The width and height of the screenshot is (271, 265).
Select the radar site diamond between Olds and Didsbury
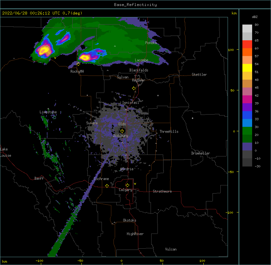point(122,131)
